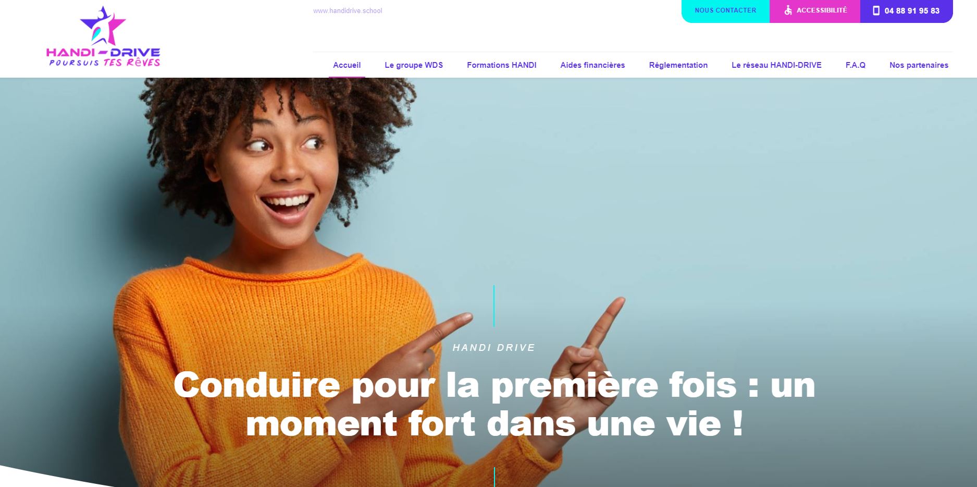Go to Aides financières
Image resolution: width=977 pixels, height=487 pixels.
(x=592, y=65)
